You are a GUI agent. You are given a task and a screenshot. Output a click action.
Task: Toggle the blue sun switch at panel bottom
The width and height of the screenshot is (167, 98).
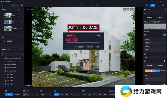(x=164, y=84)
